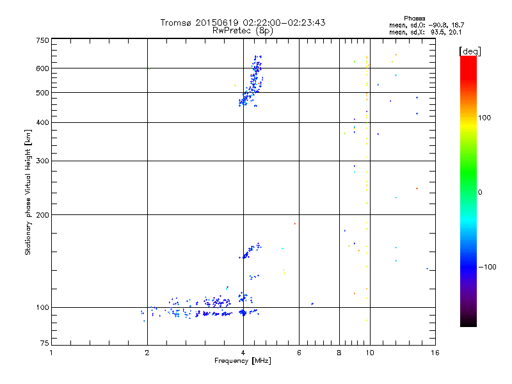Viewport: 512px width, 384px height.
Task: Click the x-axis tick label '10'
Action: tap(370, 353)
